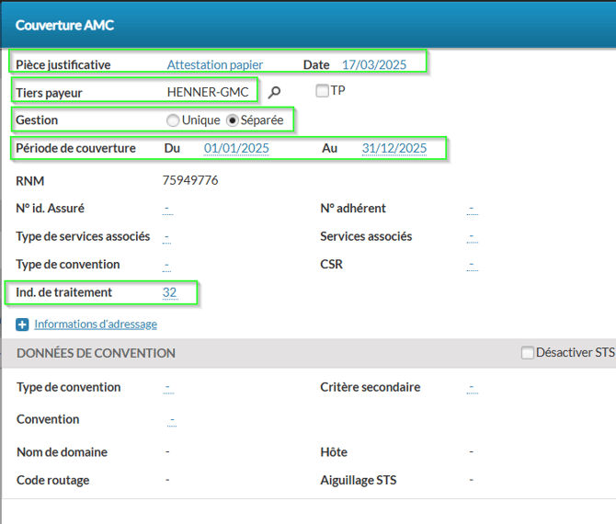Edit the CSR empty value
Image resolution: width=616 pixels, height=524 pixels.
[471, 265]
